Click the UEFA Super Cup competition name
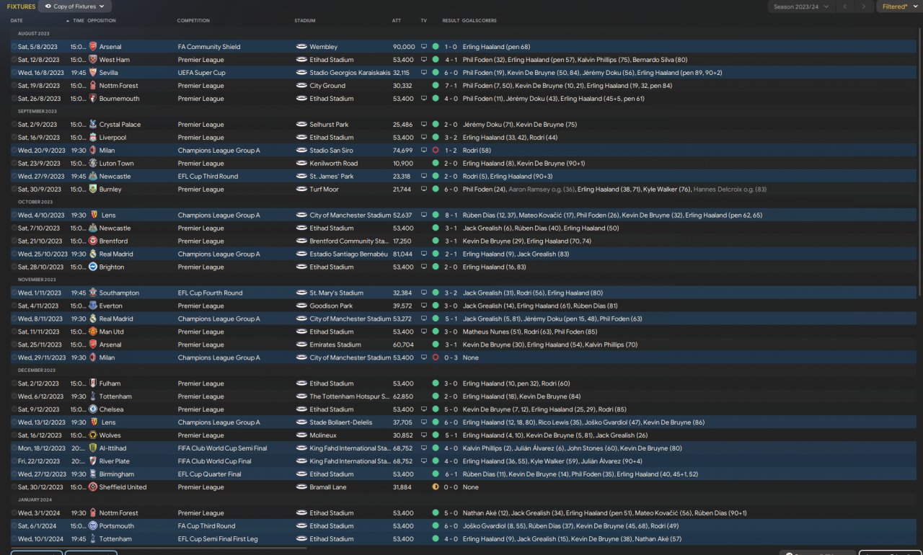Image resolution: width=923 pixels, height=555 pixels. click(202, 73)
